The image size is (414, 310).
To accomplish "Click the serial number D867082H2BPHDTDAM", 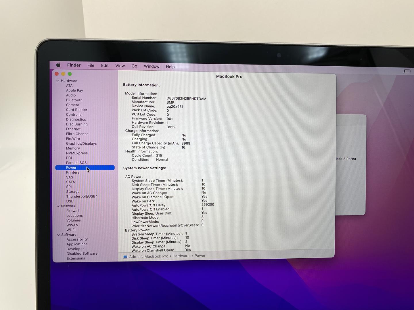I will click(186, 98).
